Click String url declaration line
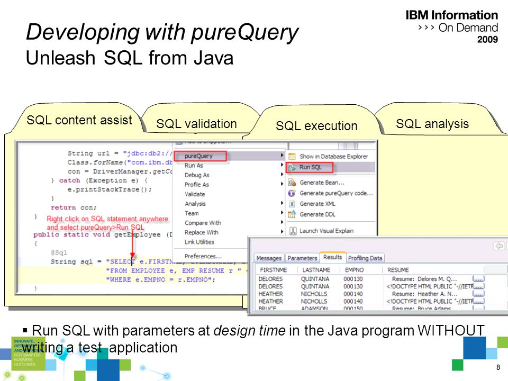This screenshot has height=381, width=508. coord(120,153)
